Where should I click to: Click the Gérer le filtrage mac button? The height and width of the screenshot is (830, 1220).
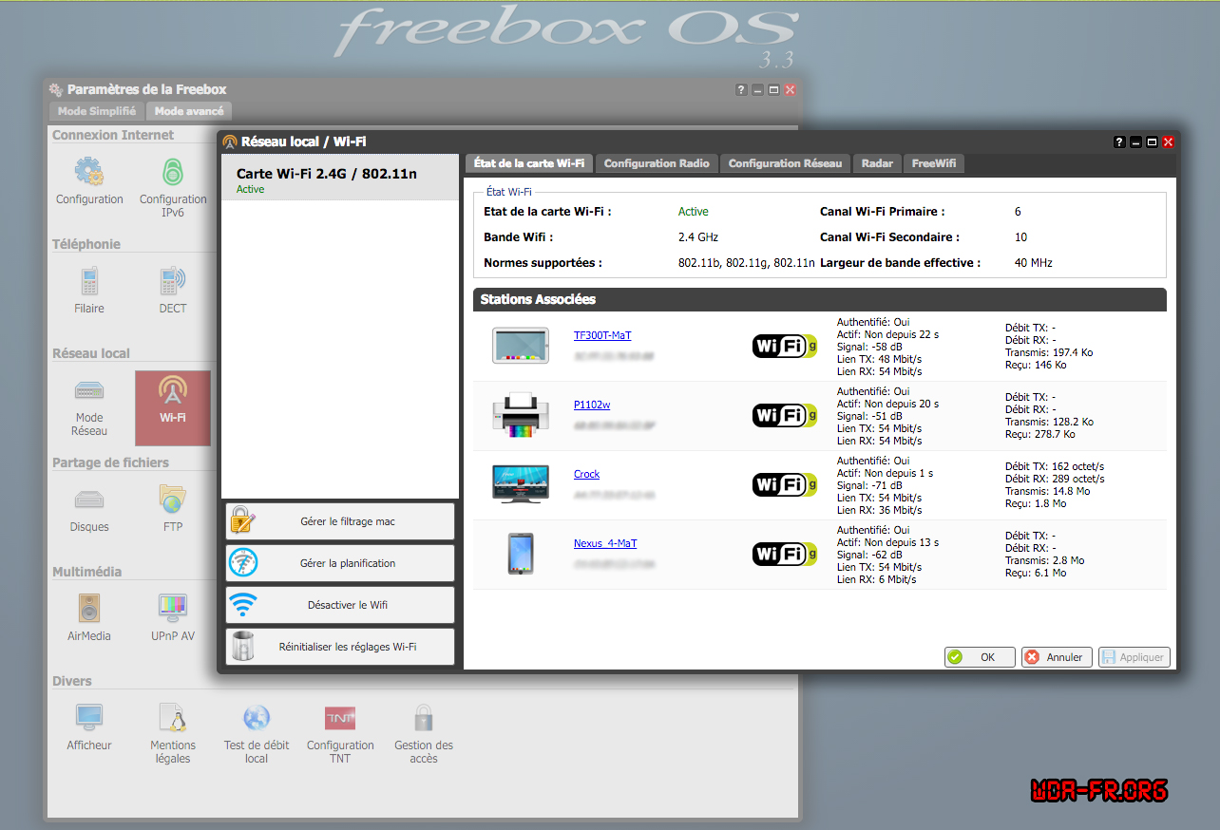(x=340, y=521)
